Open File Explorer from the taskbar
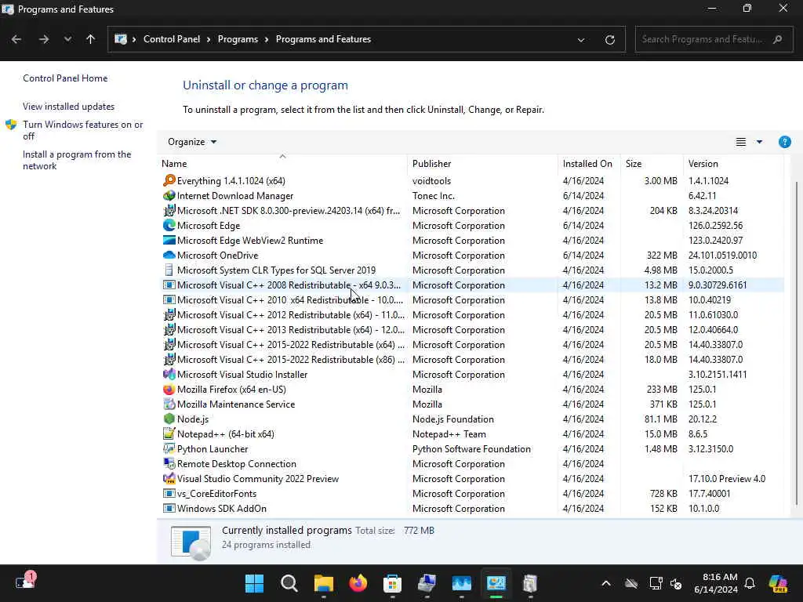Screen dimensions: 803x602 [324, 583]
